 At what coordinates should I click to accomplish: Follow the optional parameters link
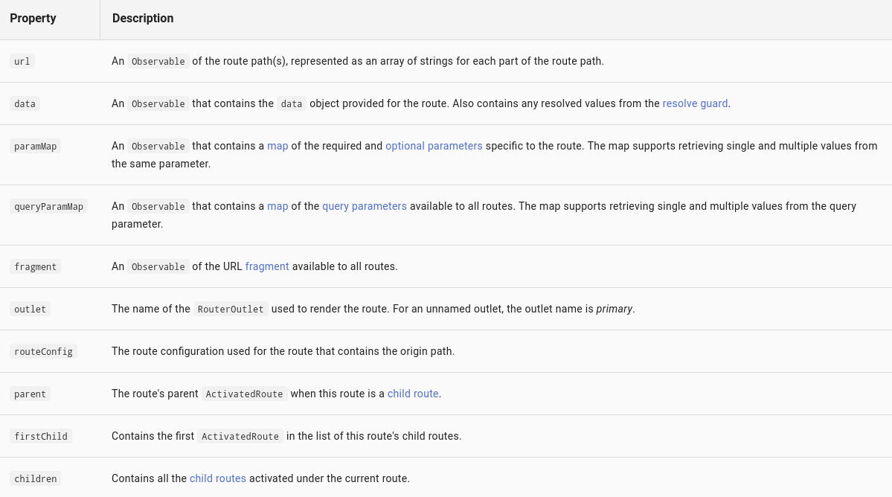tap(434, 146)
